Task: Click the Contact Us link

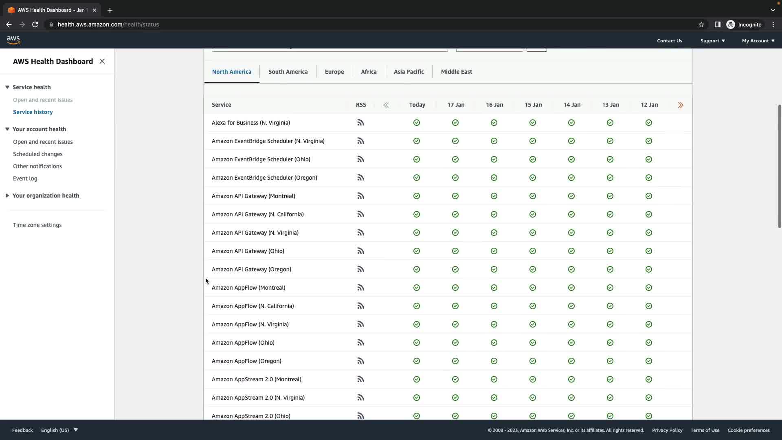Action: click(x=669, y=41)
